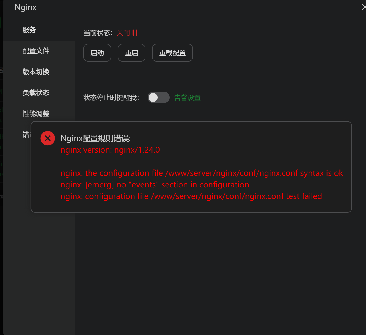Open the 性能调整 tab

click(36, 113)
